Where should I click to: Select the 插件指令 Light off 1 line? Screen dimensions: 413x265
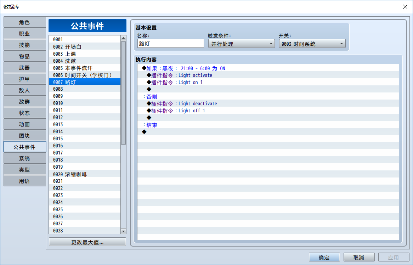tap(268, 111)
